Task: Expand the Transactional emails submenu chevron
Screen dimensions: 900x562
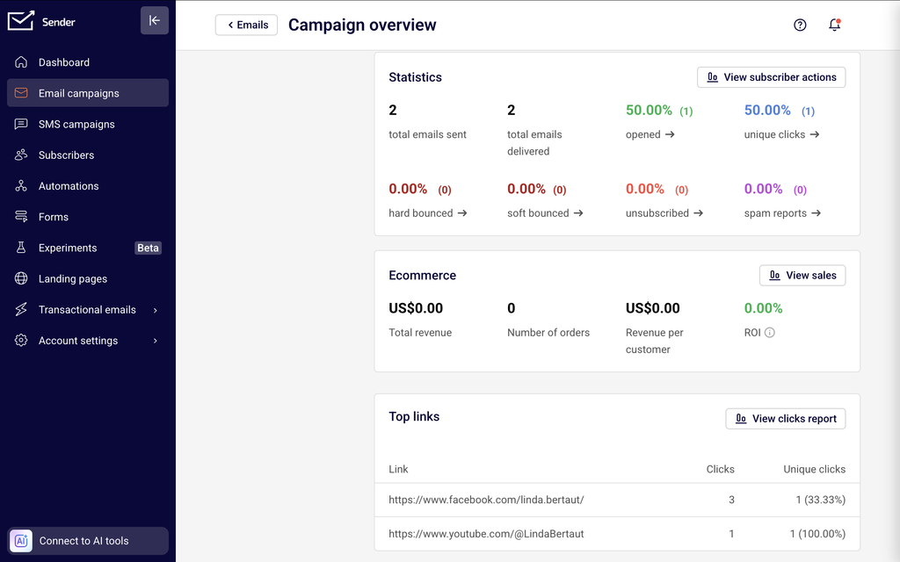Action: [155, 310]
